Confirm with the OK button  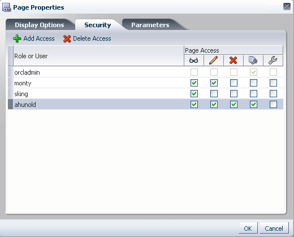tap(248, 228)
